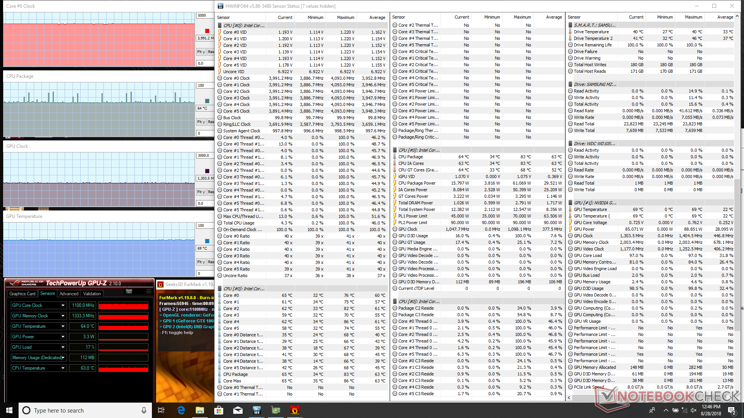
Task: Open Microsoft Edge from the taskbar
Action: pyautogui.click(x=181, y=410)
